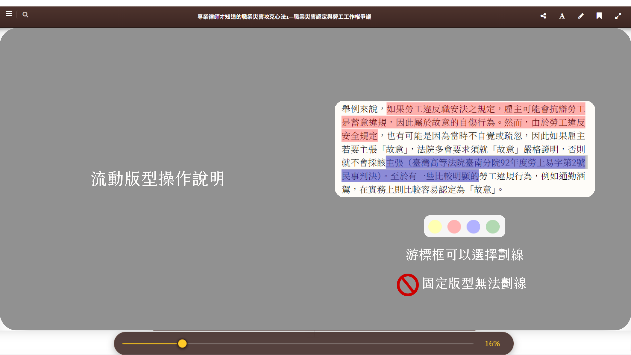631x355 pixels.
Task: Open the font settings 'A' icon
Action: [562, 16]
